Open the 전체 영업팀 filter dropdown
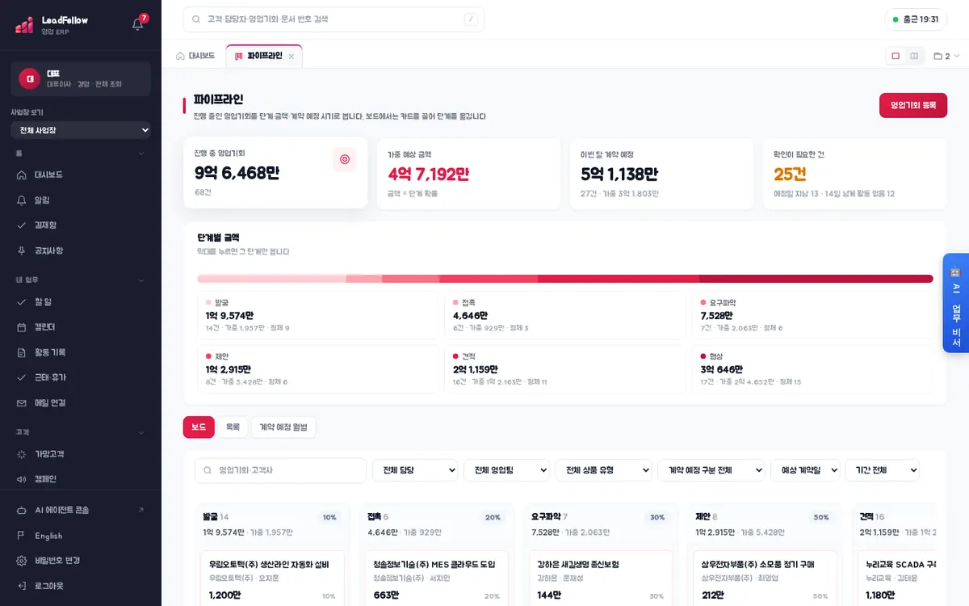 [x=506, y=470]
